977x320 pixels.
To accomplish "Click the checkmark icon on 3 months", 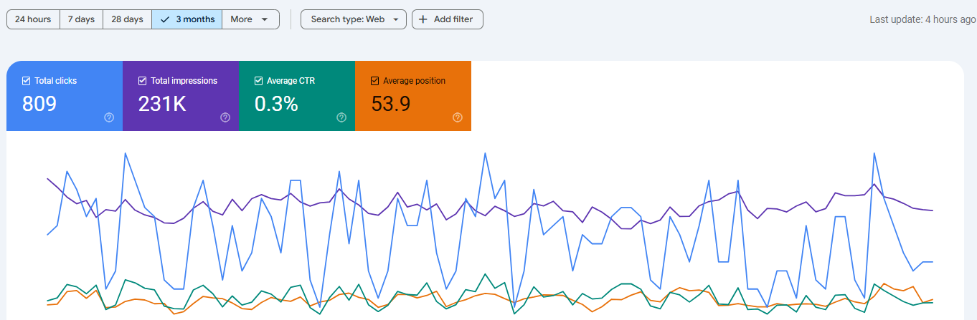I will pos(165,19).
